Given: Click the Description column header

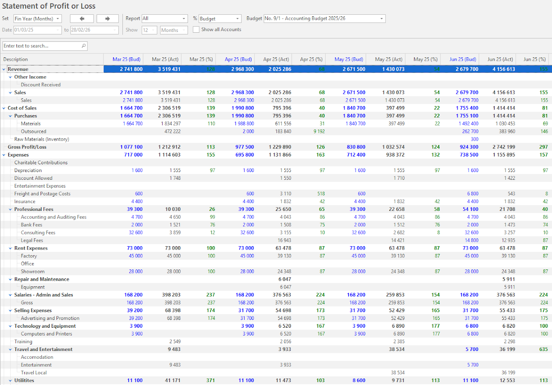Looking at the screenshot, I should coord(52,59).
